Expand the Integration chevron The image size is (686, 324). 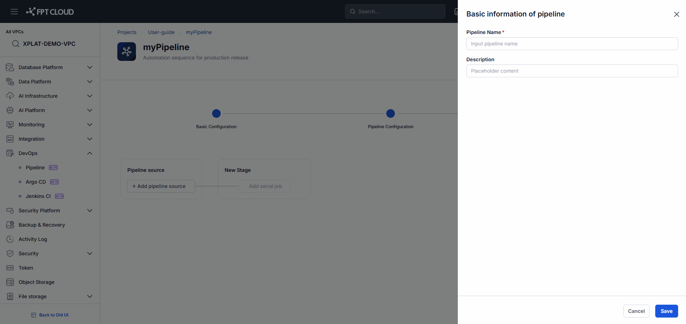90,139
